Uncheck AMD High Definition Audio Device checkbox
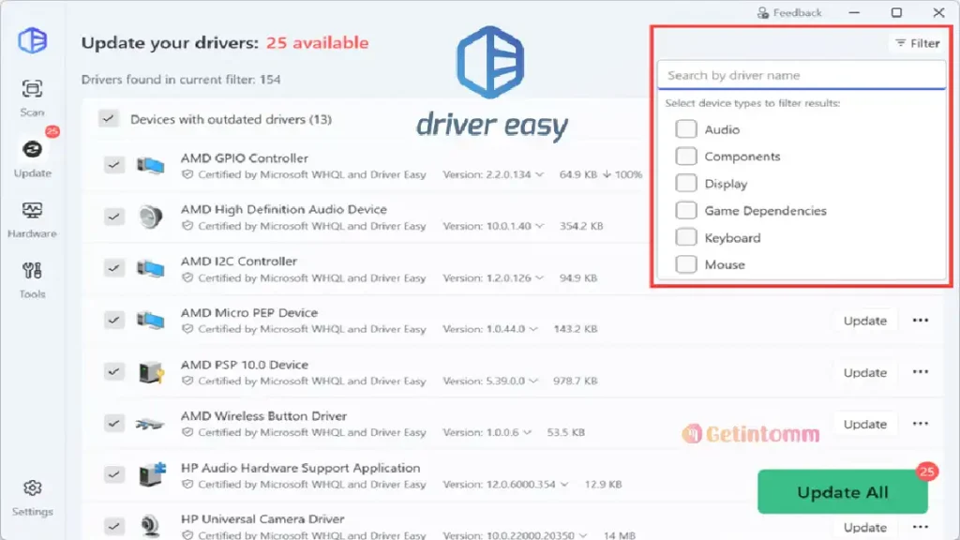 pos(113,217)
